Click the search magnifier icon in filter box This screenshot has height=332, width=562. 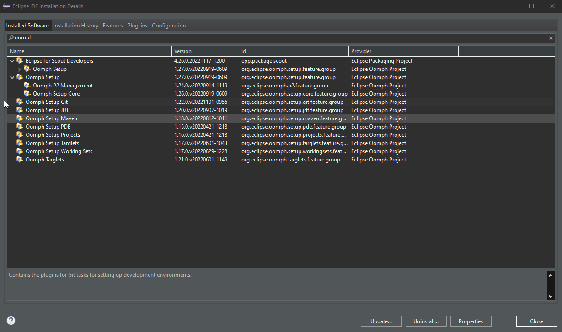coord(11,38)
